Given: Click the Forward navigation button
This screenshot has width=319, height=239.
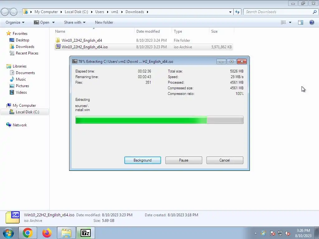Looking at the screenshot, I should (x=13, y=12).
